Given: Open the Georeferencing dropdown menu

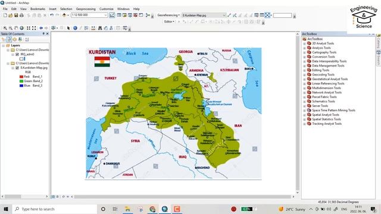Looking at the screenshot, I should 168,15.
